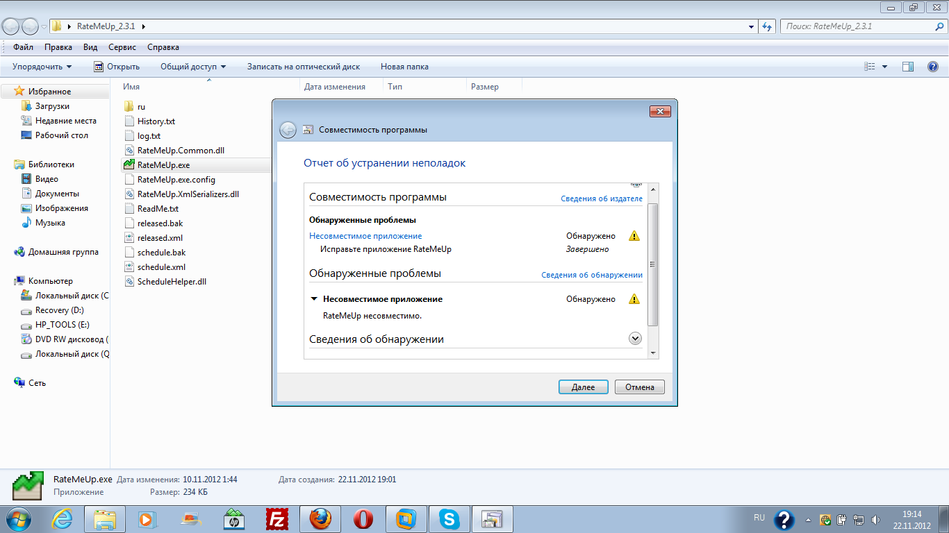Open the view options dropdown arrow
This screenshot has width=949, height=533.
tap(884, 67)
